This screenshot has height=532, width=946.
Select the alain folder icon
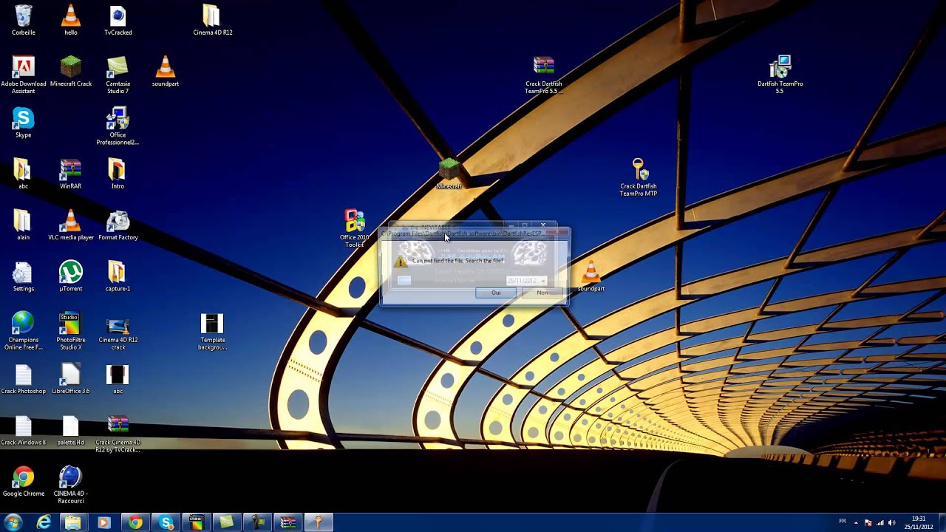(24, 225)
